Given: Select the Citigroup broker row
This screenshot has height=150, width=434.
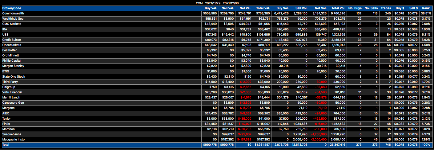Looking at the screenshot, I should pyautogui.click(x=217, y=87).
